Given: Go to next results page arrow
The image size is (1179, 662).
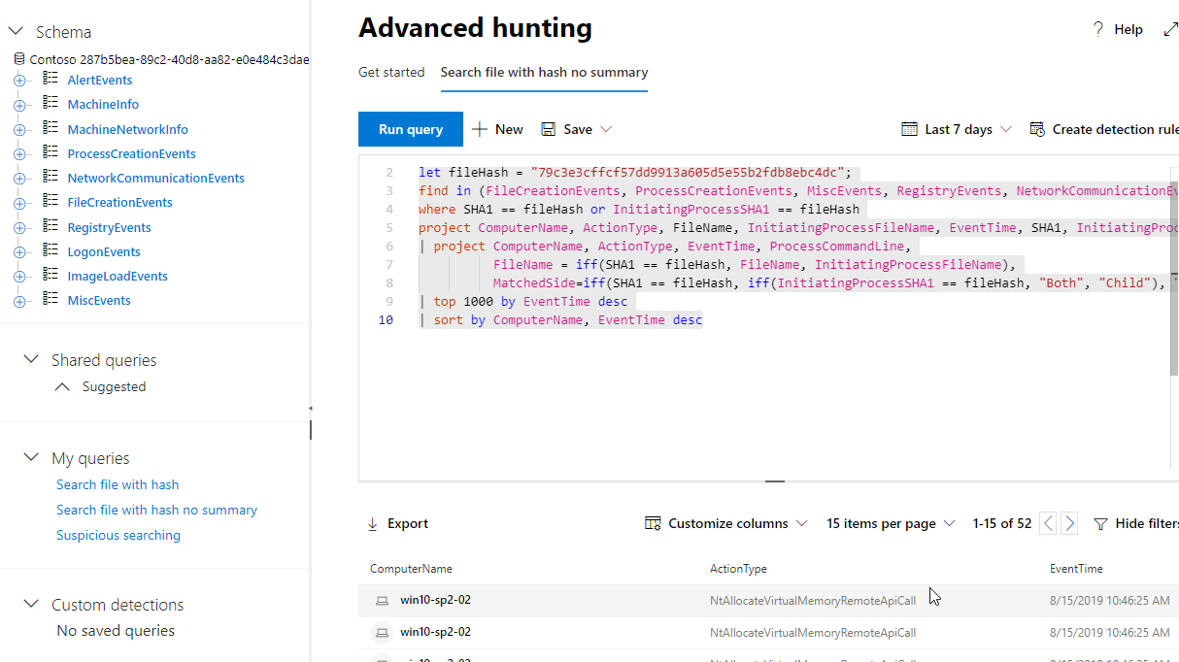Looking at the screenshot, I should click(x=1069, y=524).
